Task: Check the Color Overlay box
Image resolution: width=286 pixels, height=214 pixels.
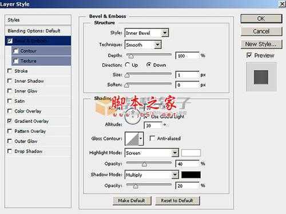Action: (x=10, y=111)
